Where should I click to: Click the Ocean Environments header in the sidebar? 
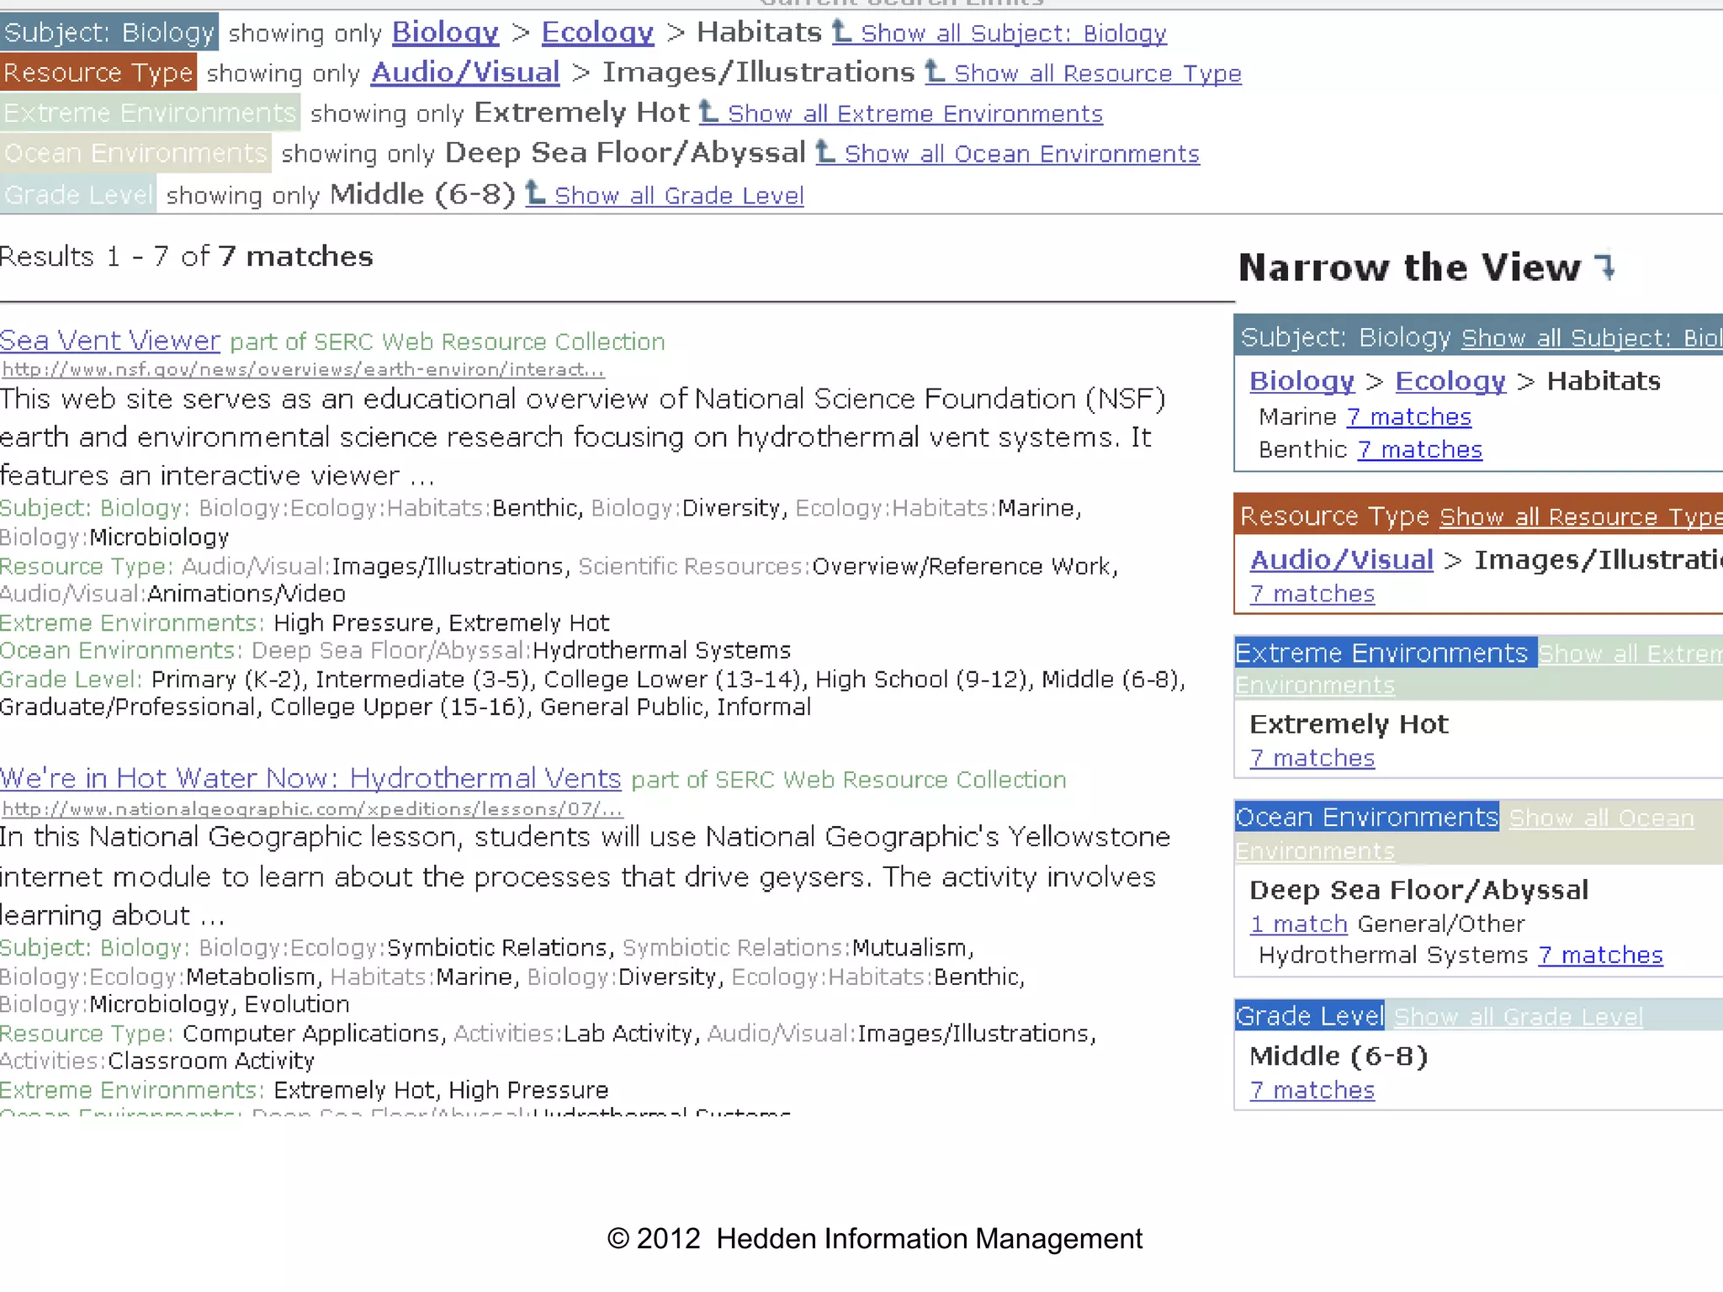click(1367, 818)
